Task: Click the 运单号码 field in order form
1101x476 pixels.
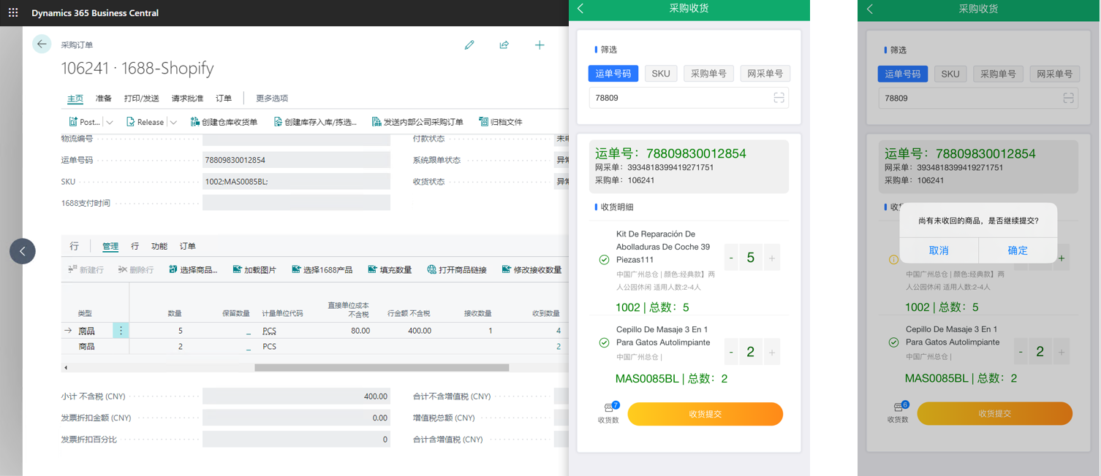Action: (296, 160)
